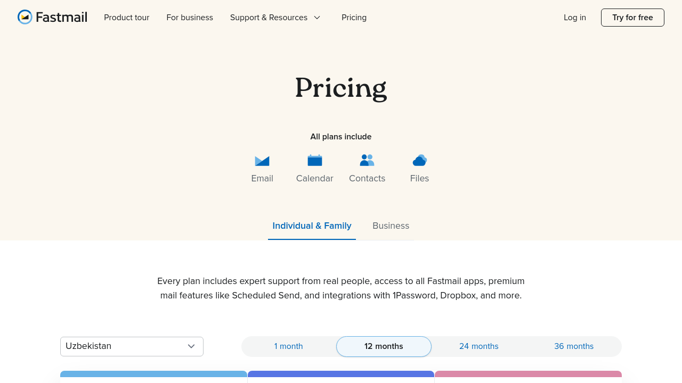Select 1 month billing period
The height and width of the screenshot is (383, 682).
click(288, 346)
